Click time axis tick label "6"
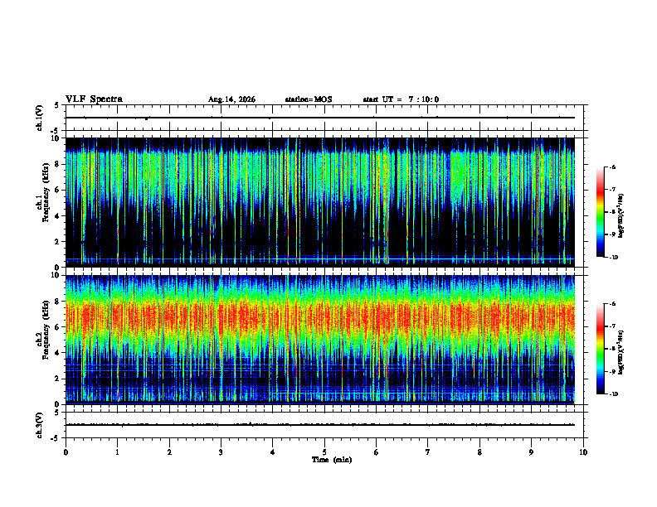The width and height of the screenshot is (657, 507). pos(377,452)
